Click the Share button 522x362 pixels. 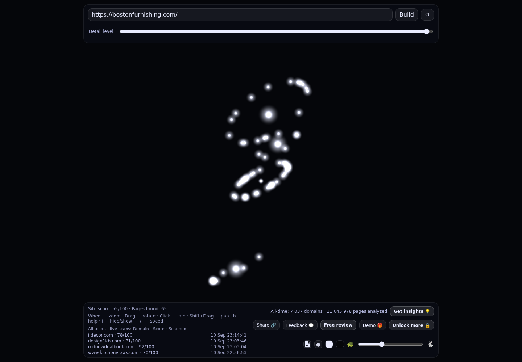coord(266,325)
